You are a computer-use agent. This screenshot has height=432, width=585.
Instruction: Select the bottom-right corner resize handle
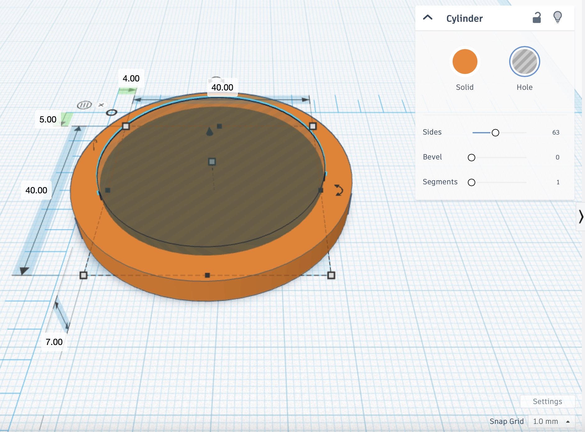pos(331,275)
